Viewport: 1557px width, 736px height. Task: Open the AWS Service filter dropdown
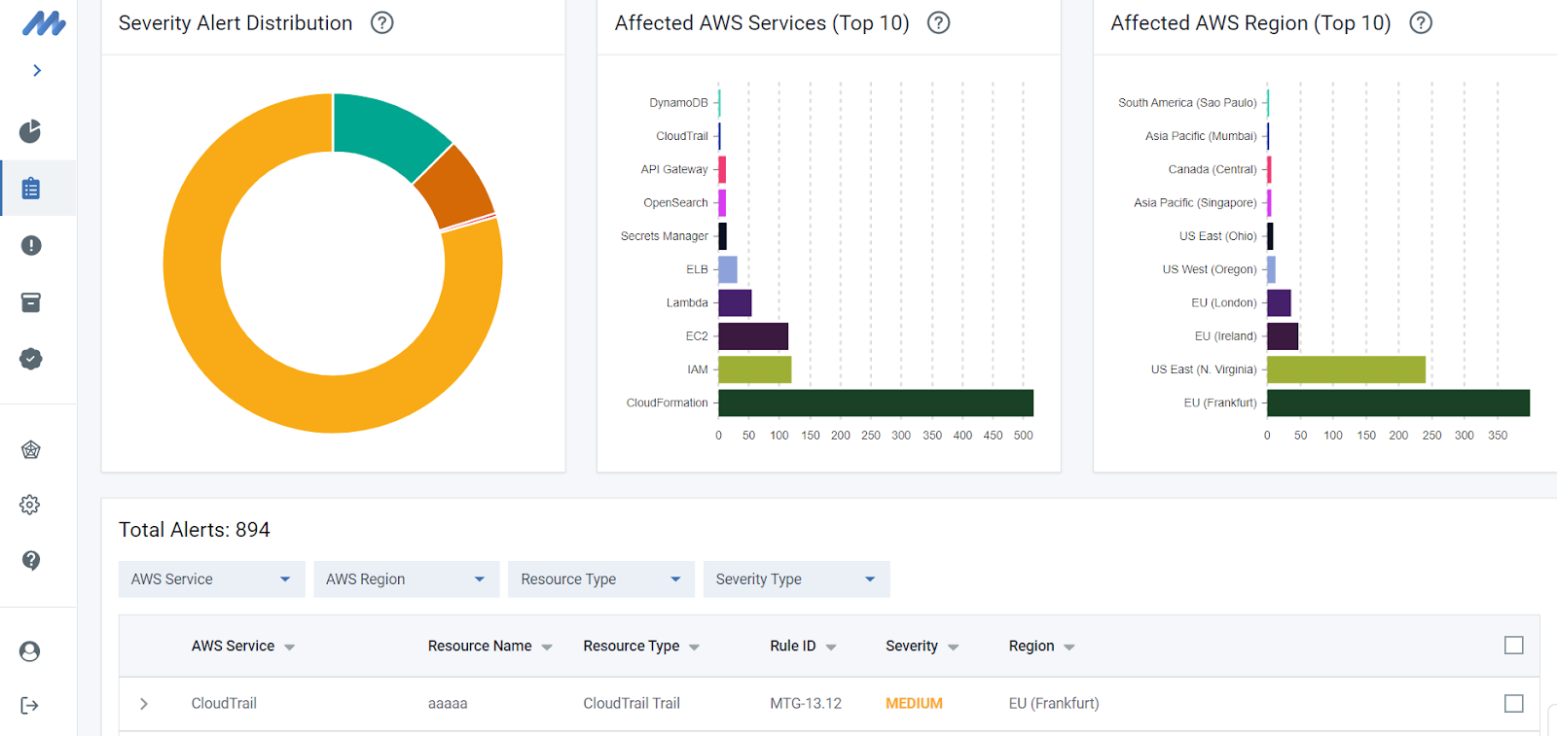point(211,579)
